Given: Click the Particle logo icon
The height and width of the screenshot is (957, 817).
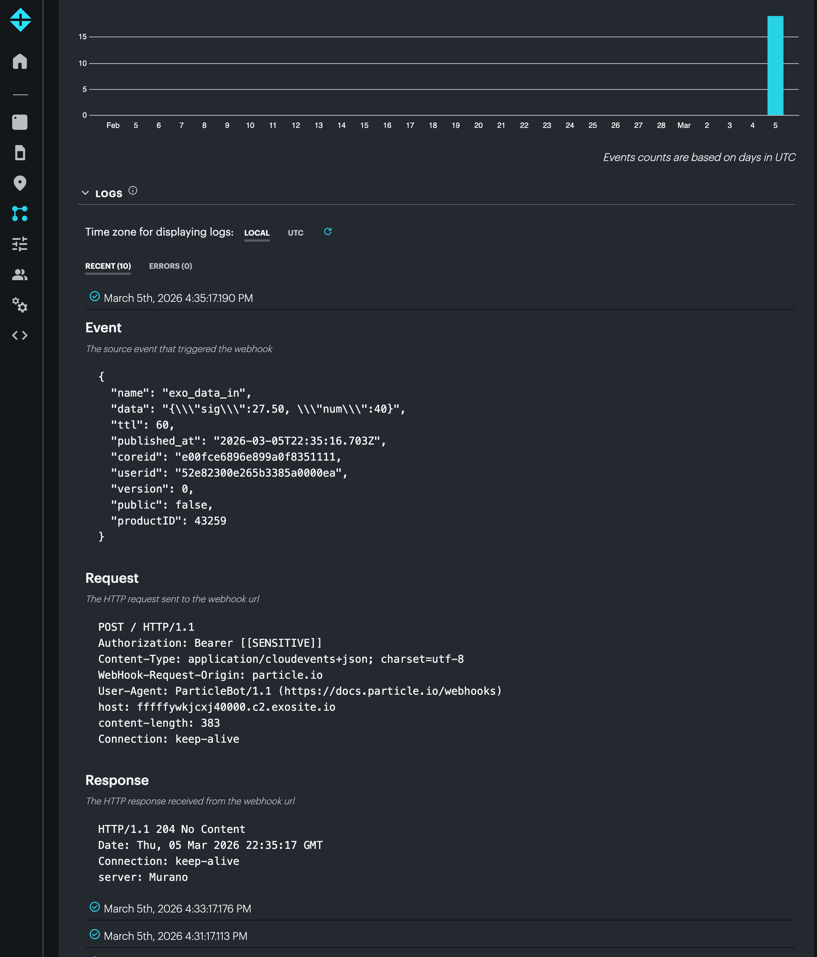Looking at the screenshot, I should [20, 20].
